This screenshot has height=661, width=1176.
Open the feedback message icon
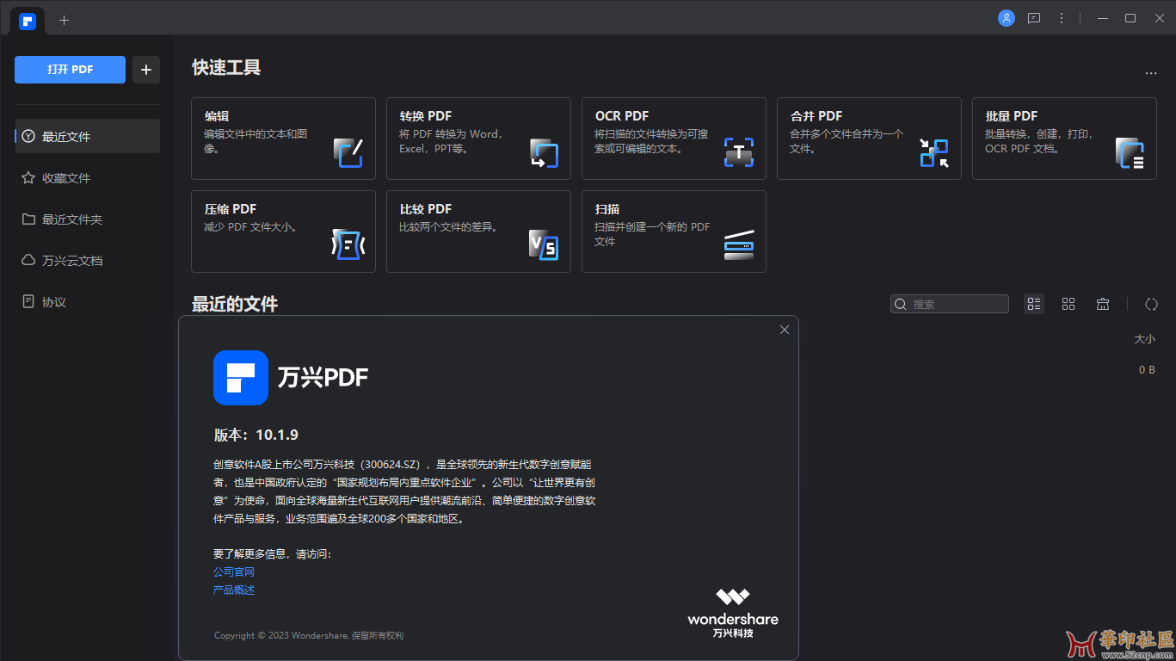pyautogui.click(x=1034, y=18)
